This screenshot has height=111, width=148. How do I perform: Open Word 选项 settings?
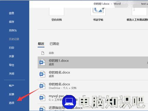point(12,103)
